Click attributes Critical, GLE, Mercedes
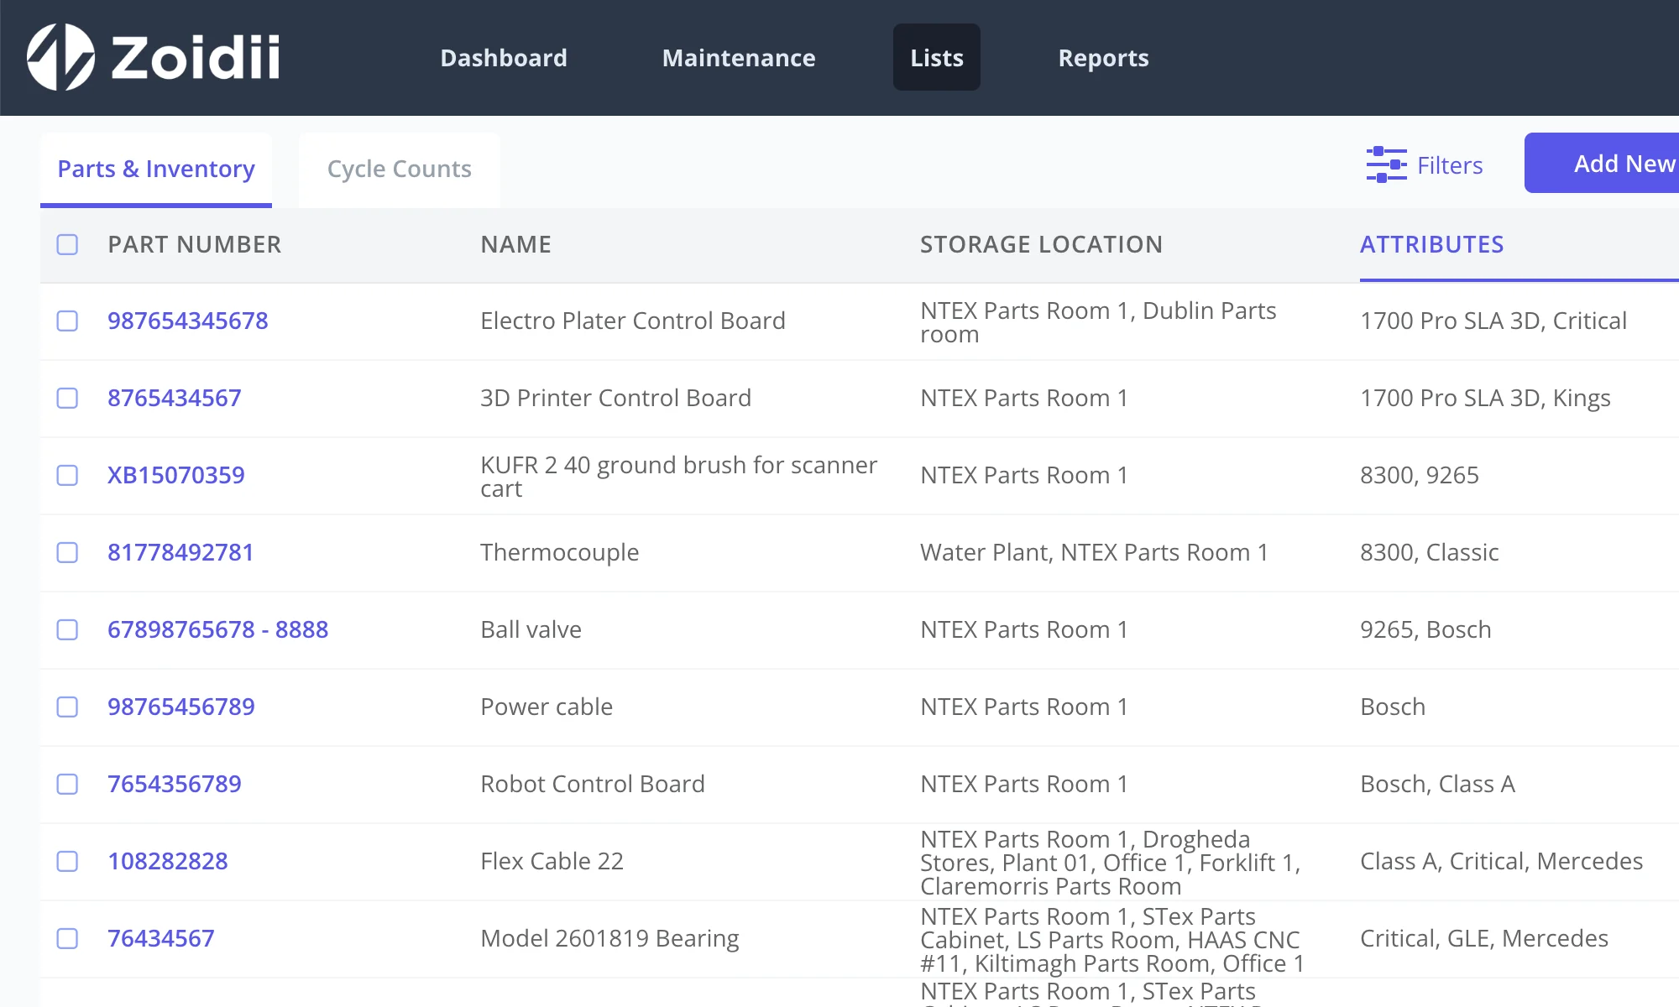 pyautogui.click(x=1484, y=938)
